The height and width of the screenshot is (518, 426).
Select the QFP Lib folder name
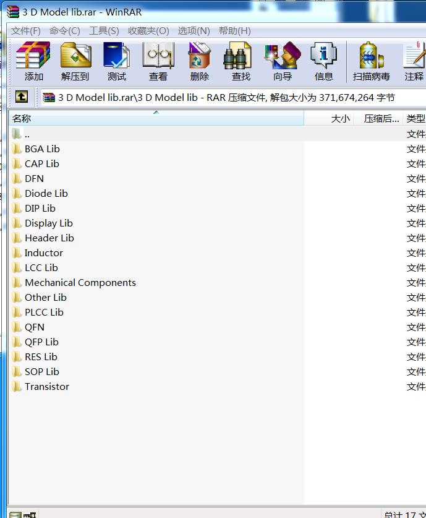[x=41, y=342]
